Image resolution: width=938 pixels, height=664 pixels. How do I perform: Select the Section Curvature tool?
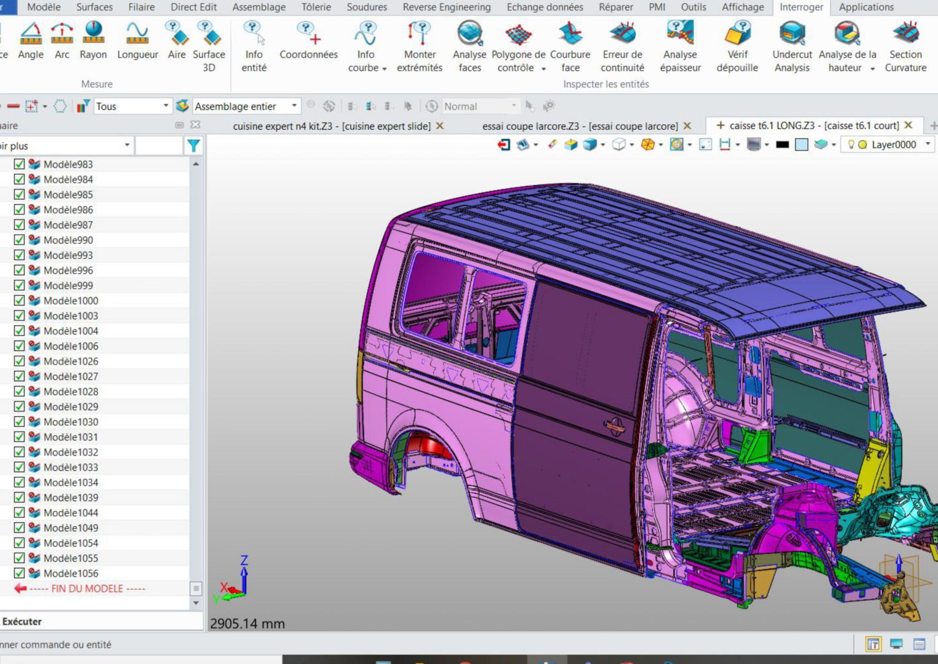click(905, 47)
